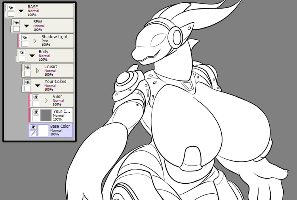
Task: Hide the Your Colors folder via eye icon
Action: [x=27, y=83]
